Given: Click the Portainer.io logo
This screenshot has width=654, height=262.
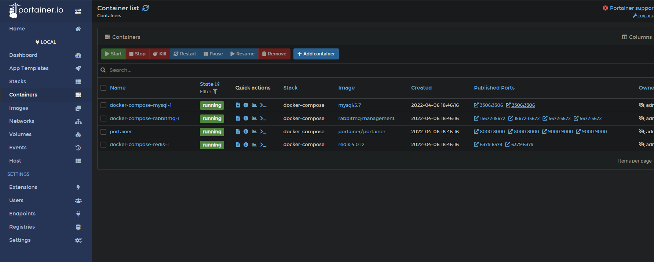Looking at the screenshot, I should [36, 10].
